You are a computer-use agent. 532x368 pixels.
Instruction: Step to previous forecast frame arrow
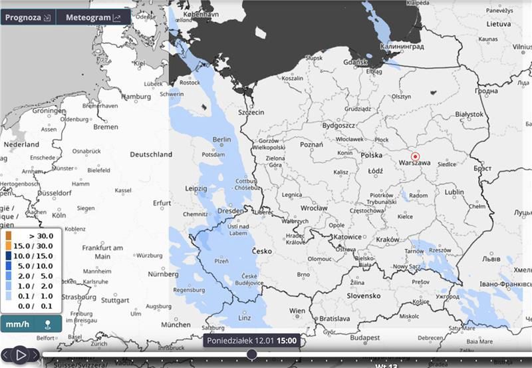5,355
